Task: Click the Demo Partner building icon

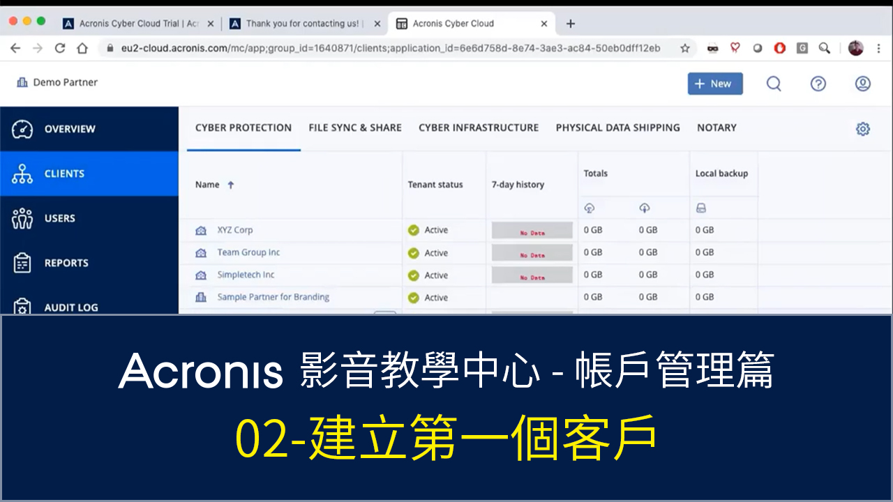Action: pyautogui.click(x=22, y=82)
